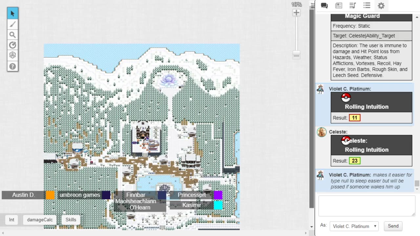The width and height of the screenshot is (420, 236).
Task: Click the damageCalc macro button
Action: tap(40, 220)
